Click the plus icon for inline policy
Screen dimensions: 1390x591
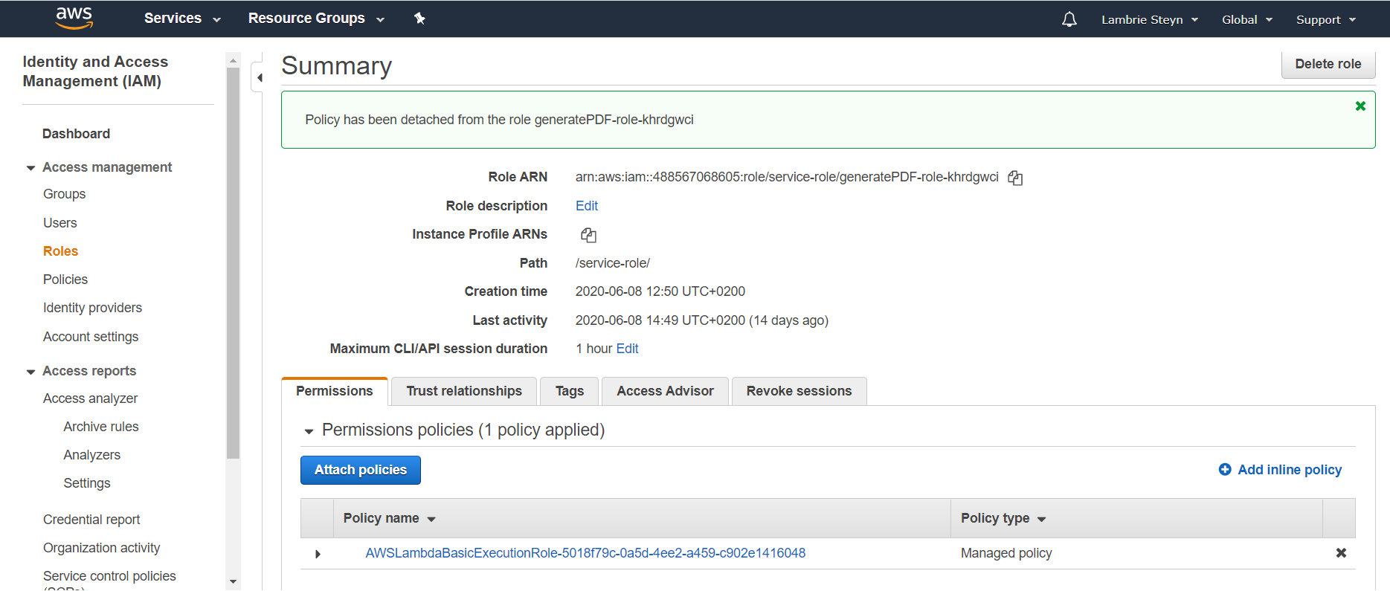(1225, 470)
